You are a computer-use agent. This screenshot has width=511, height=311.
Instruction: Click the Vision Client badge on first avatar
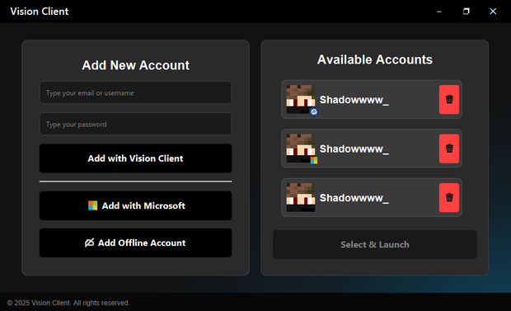313,112
